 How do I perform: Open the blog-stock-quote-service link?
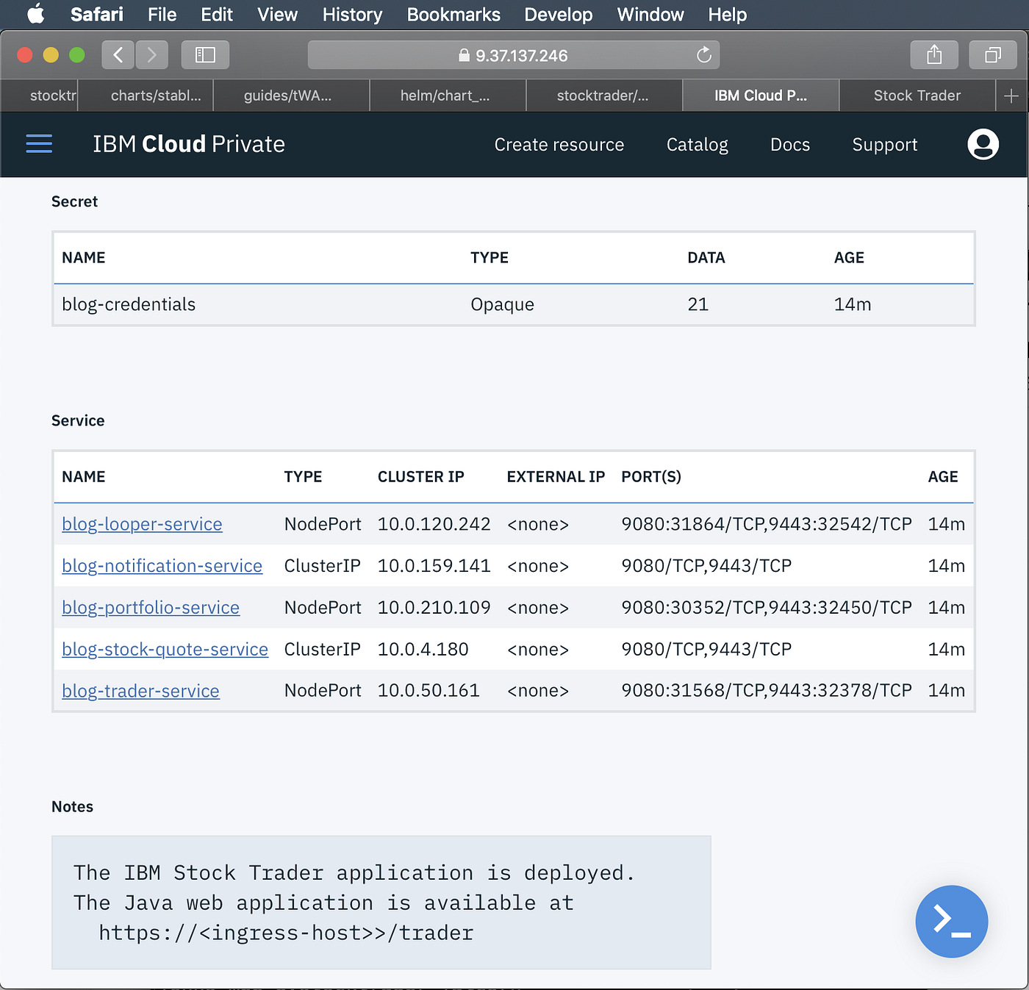[165, 649]
